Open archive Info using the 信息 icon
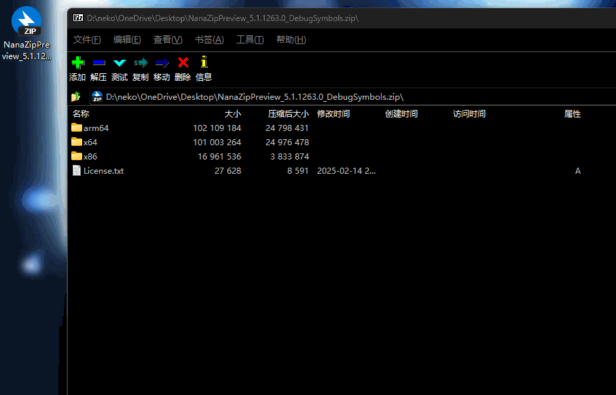Viewport: 616px width, 395px height. point(203,62)
